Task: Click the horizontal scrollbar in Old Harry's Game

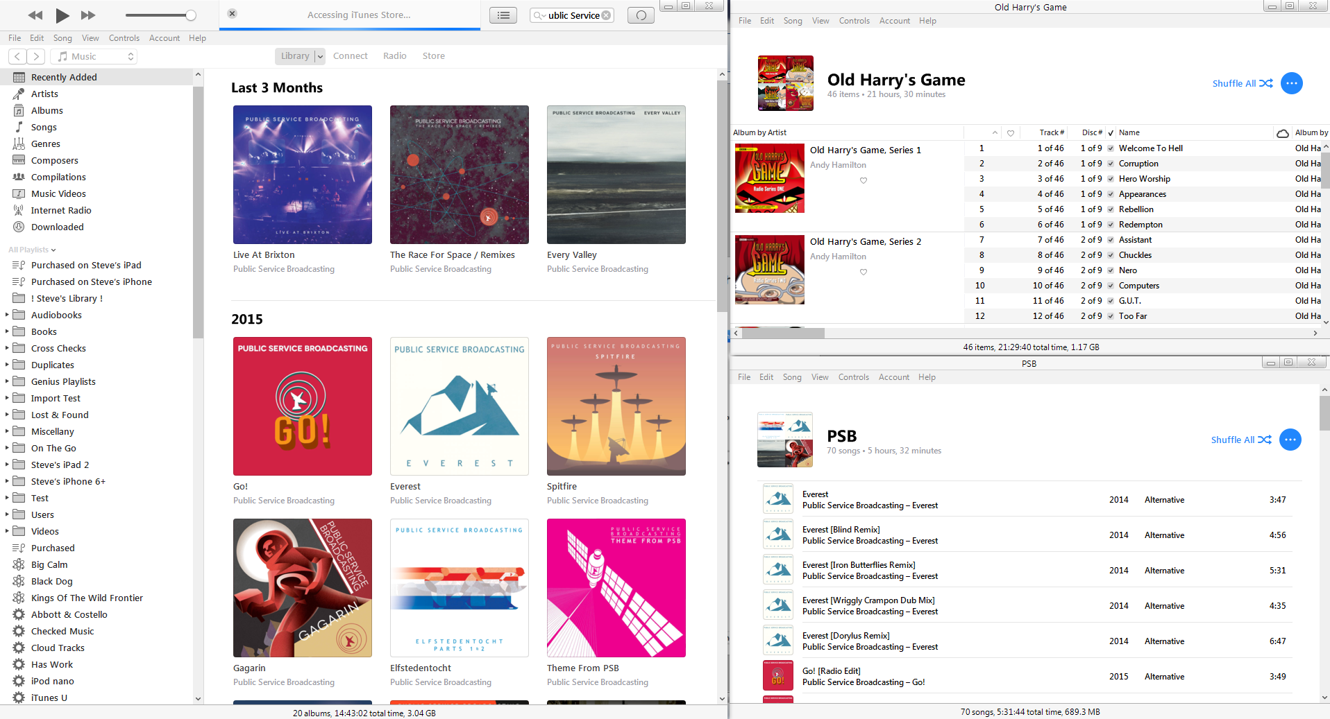Action: tap(784, 333)
